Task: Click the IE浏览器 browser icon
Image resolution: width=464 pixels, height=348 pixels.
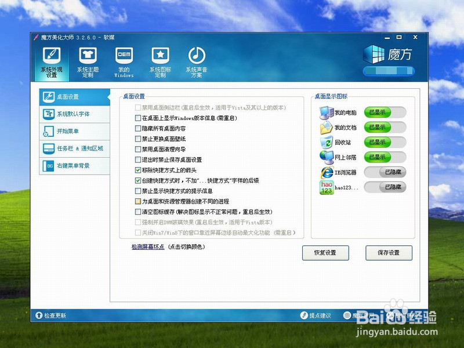Action: point(325,172)
